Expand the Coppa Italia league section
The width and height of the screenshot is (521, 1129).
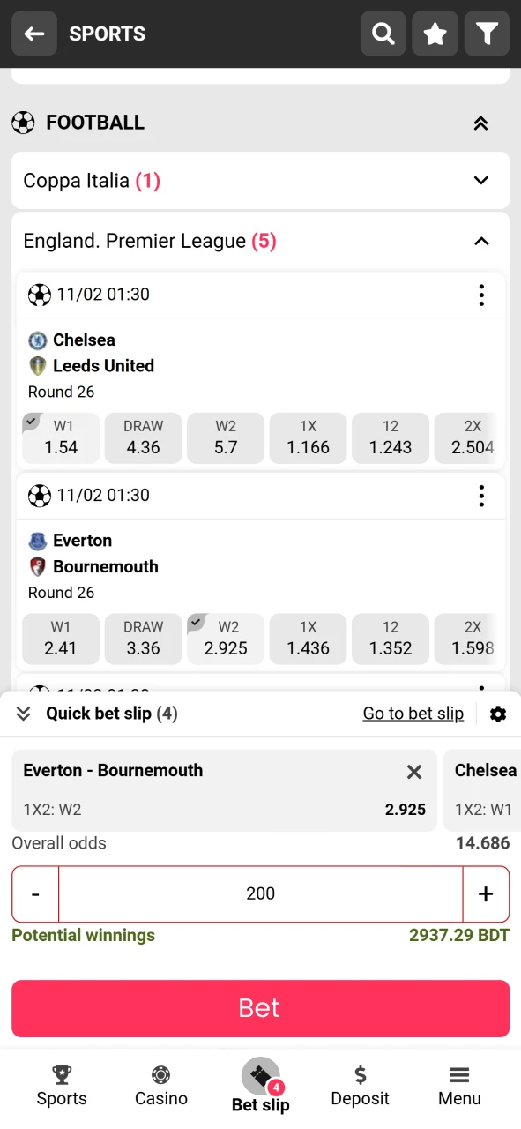480,180
